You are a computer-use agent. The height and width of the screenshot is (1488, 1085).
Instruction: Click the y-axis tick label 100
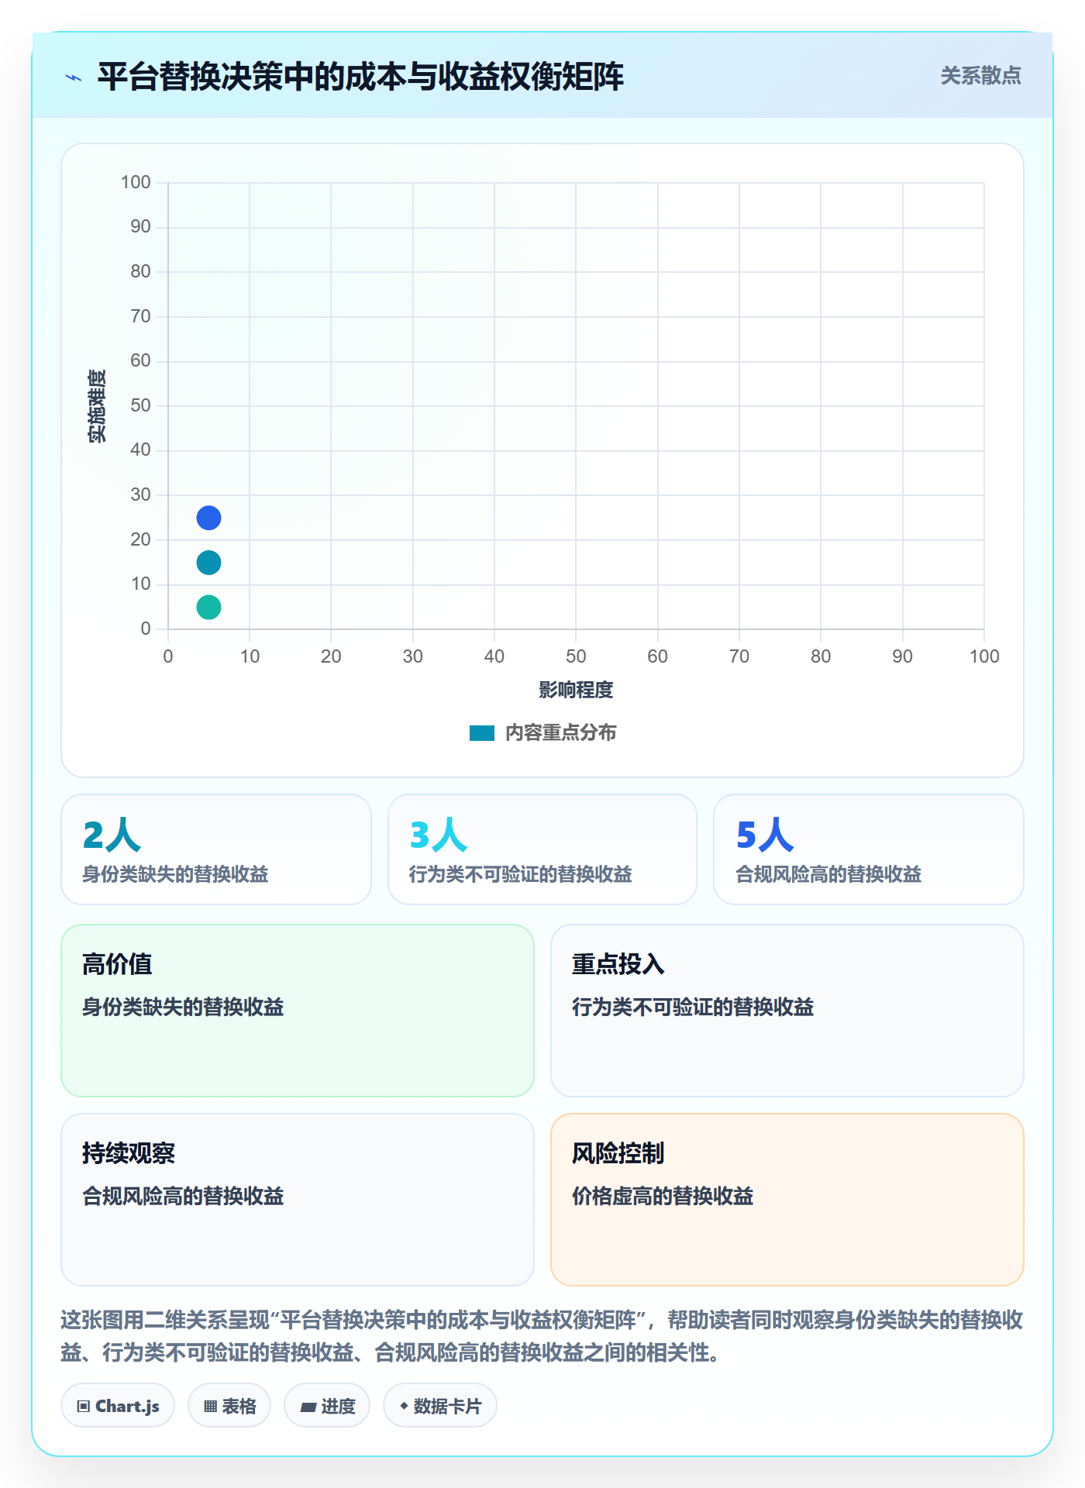pos(136,182)
